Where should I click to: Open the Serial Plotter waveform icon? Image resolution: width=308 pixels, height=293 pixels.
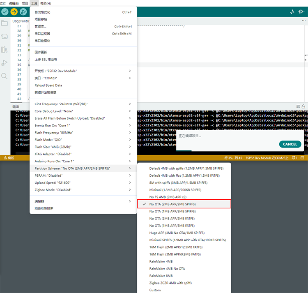click(292, 12)
